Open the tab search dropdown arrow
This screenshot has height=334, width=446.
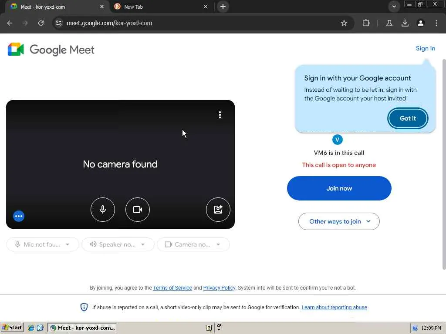[x=394, y=7]
